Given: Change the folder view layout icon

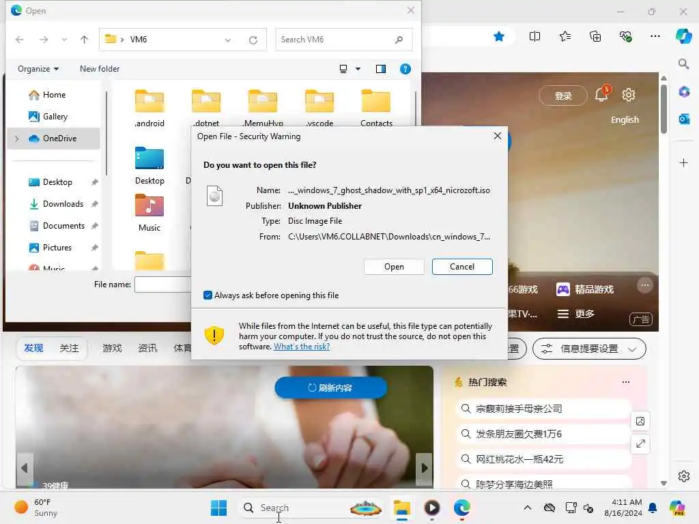Looking at the screenshot, I should pyautogui.click(x=343, y=69).
